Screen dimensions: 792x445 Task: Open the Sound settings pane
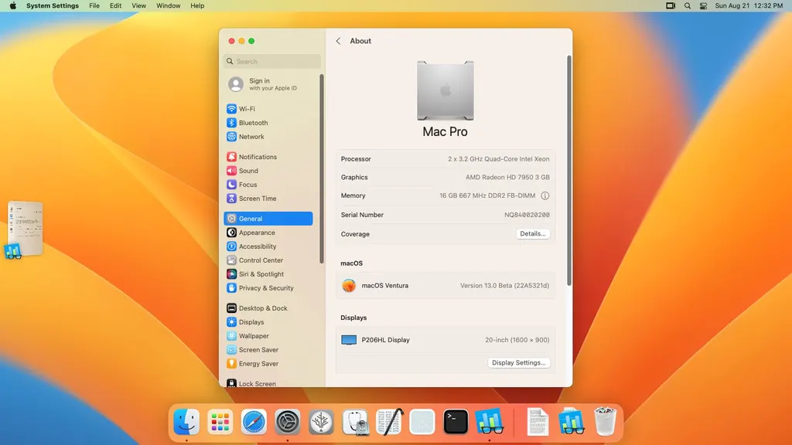point(268,171)
